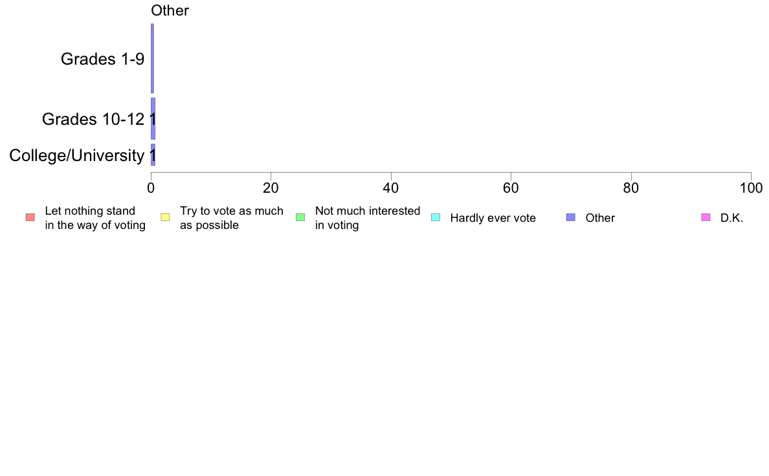Click the magenta 'D.K.' legend swatch
Viewport: 769px width, 476px height.
tap(706, 217)
